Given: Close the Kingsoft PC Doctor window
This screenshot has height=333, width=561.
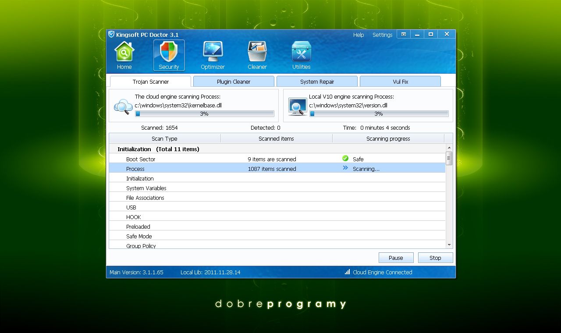Looking at the screenshot, I should pos(447,34).
